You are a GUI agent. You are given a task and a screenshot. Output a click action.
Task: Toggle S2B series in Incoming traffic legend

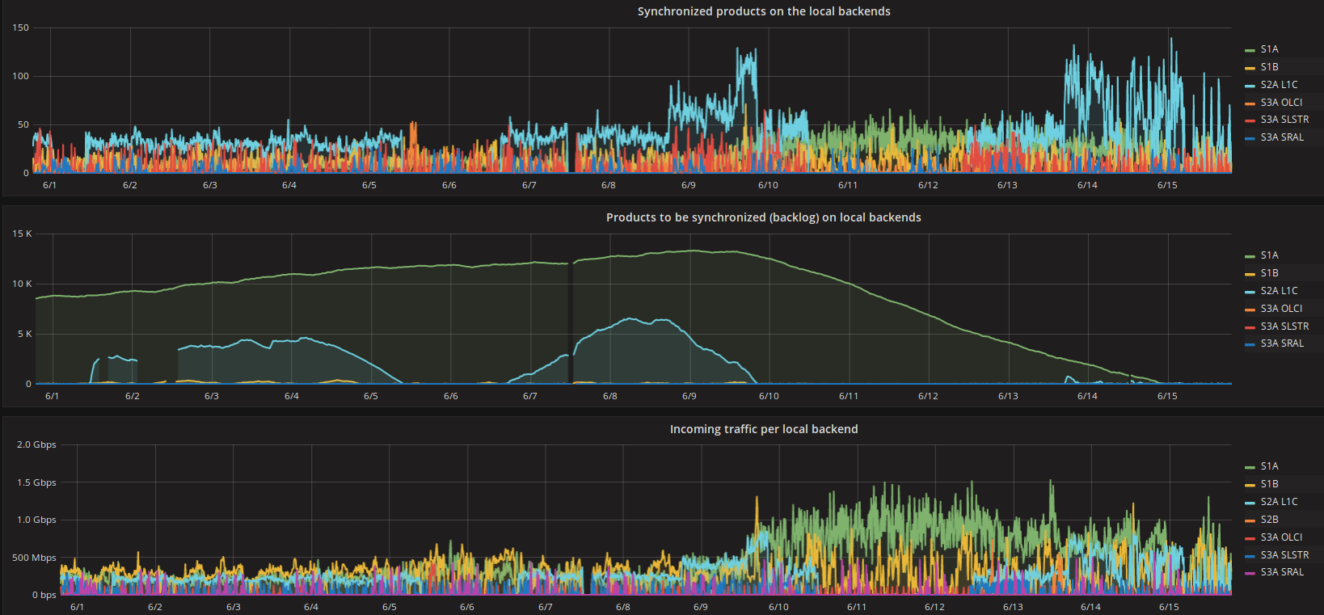click(1269, 520)
